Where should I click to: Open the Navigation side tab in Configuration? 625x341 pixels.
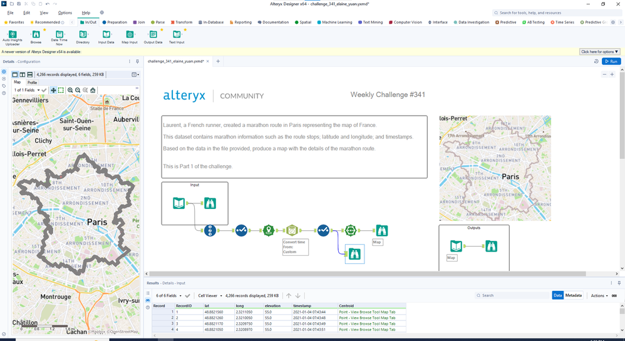[4, 79]
